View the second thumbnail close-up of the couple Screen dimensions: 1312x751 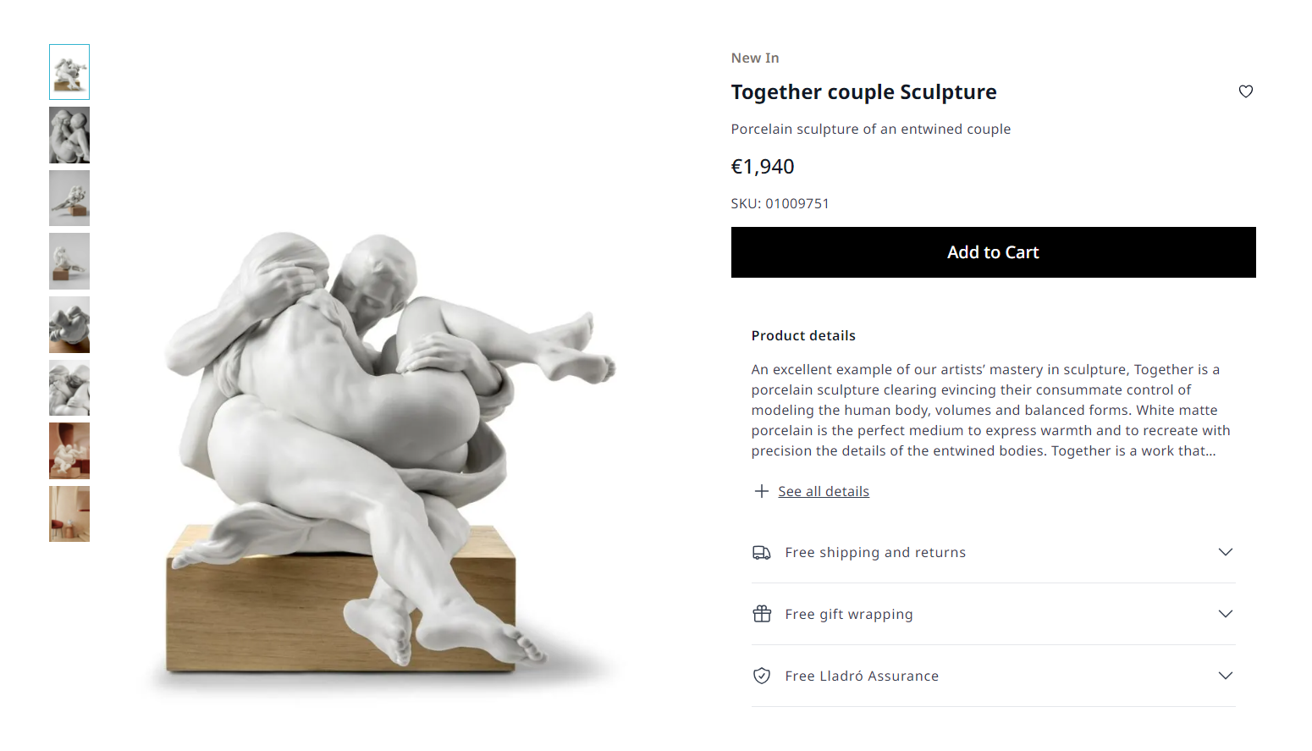[x=69, y=135]
